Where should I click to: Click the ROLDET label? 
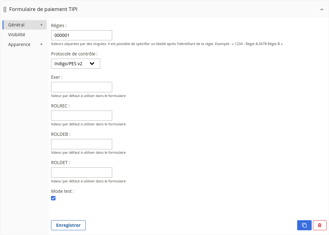pos(61,163)
